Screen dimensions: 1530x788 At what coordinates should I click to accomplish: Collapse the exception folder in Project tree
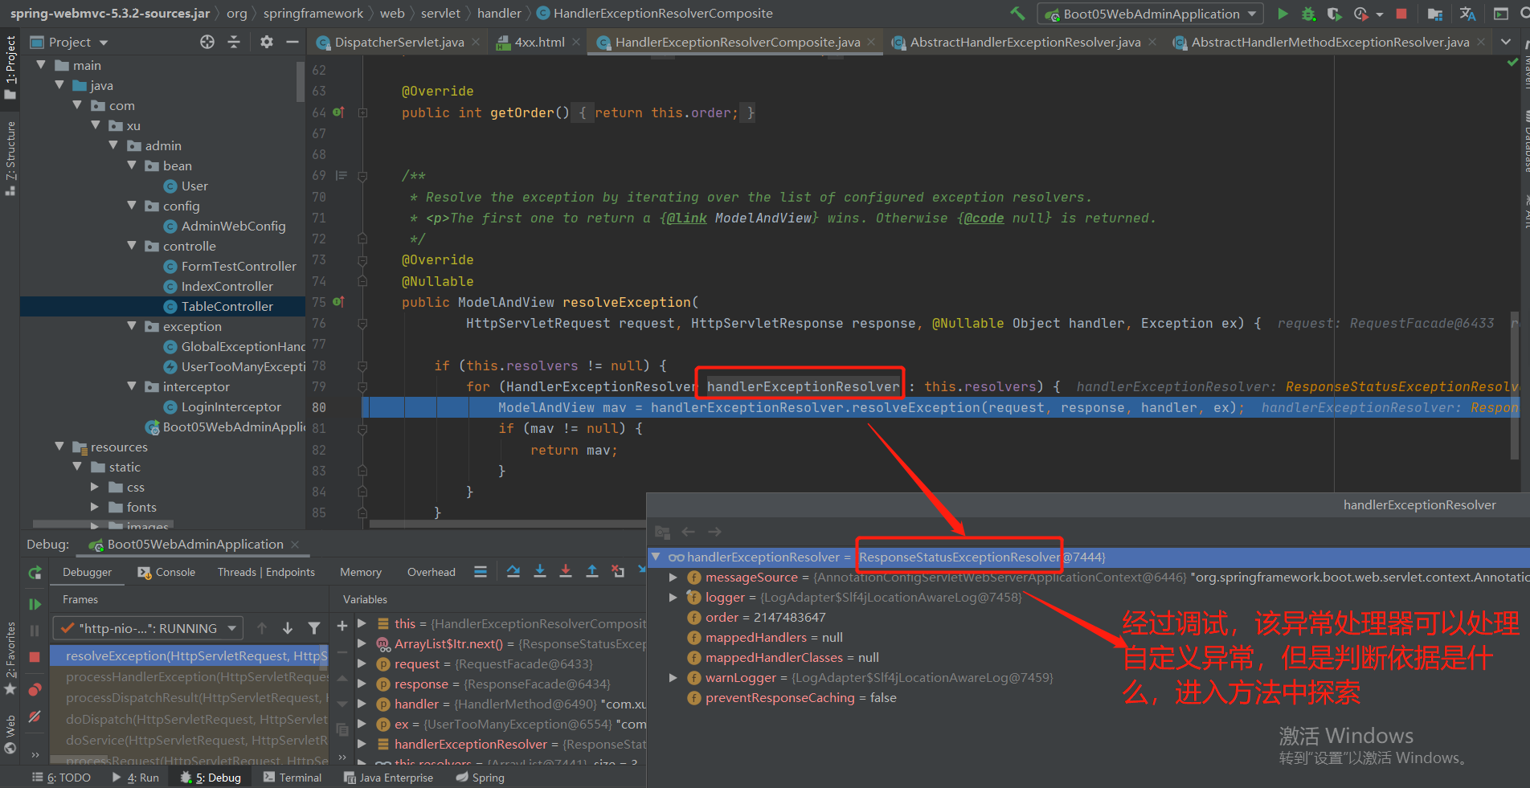click(x=132, y=326)
